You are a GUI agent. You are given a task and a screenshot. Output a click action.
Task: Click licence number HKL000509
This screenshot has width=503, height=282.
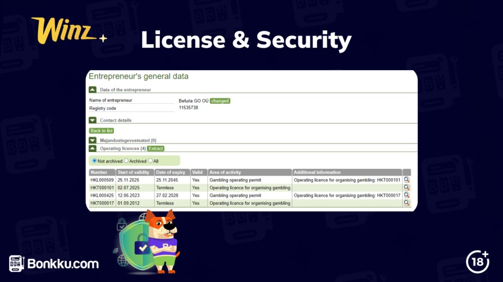tap(102, 180)
